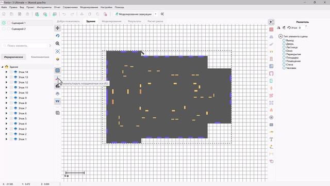Click the element search input field
The image size is (330, 186).
(x=25, y=45)
